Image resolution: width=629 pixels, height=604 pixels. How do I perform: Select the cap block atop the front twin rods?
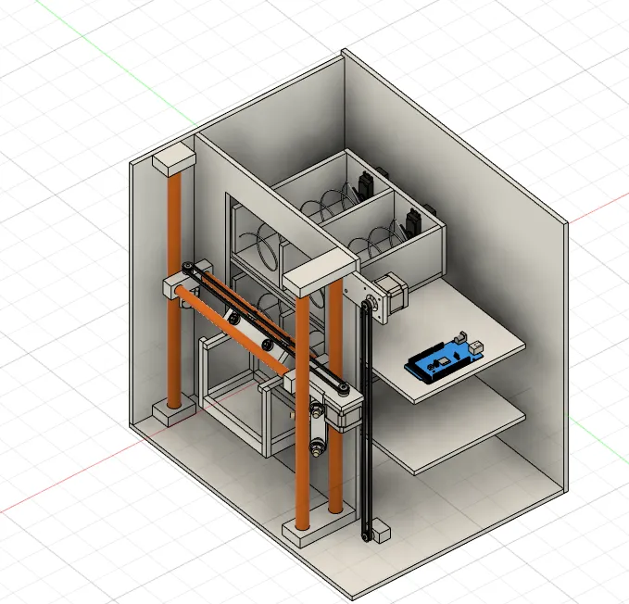coord(320,273)
